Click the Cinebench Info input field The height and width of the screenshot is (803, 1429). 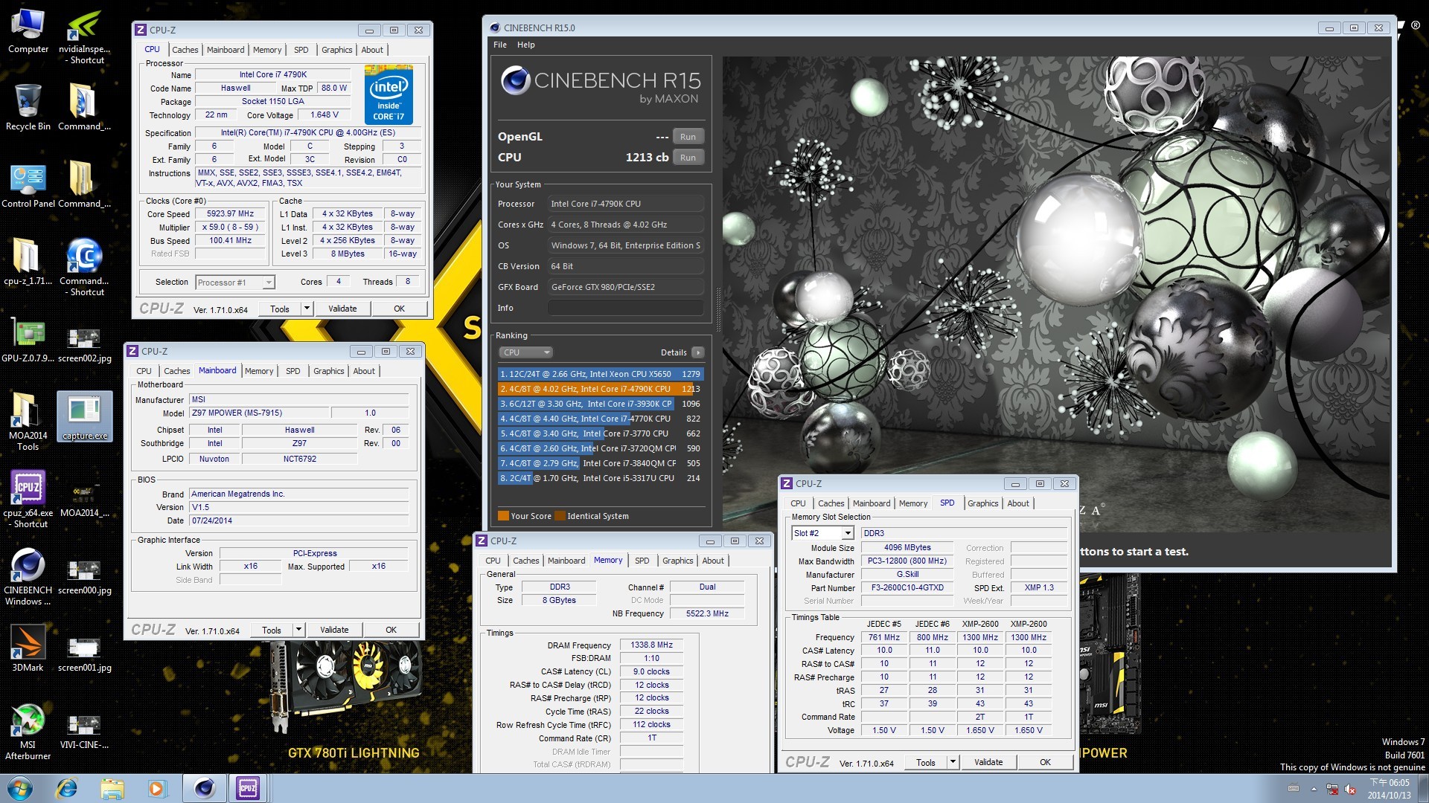coord(626,308)
